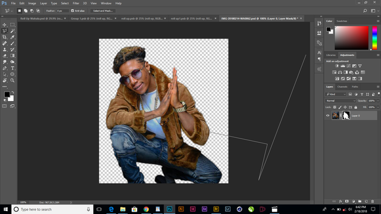381x214 pixels.
Task: Reset default foreground and background colors
Action: pyautogui.click(x=5, y=100)
